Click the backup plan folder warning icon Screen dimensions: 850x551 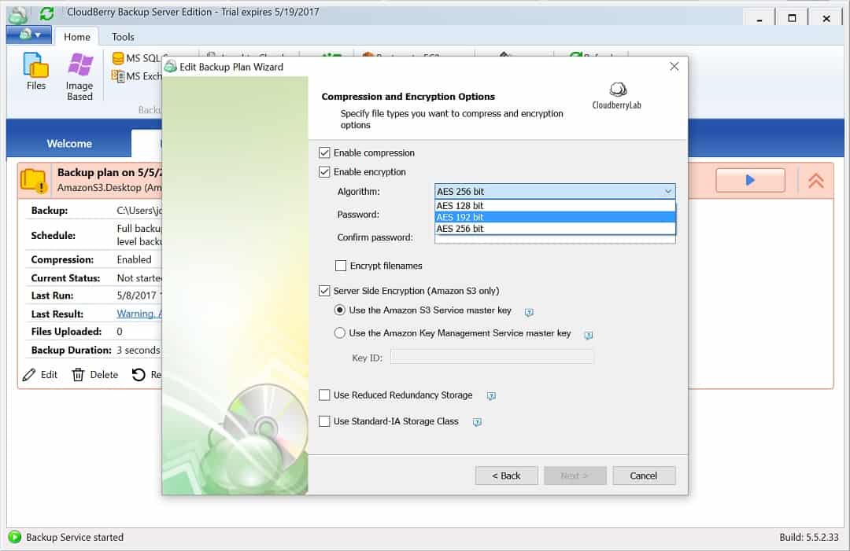pyautogui.click(x=34, y=180)
